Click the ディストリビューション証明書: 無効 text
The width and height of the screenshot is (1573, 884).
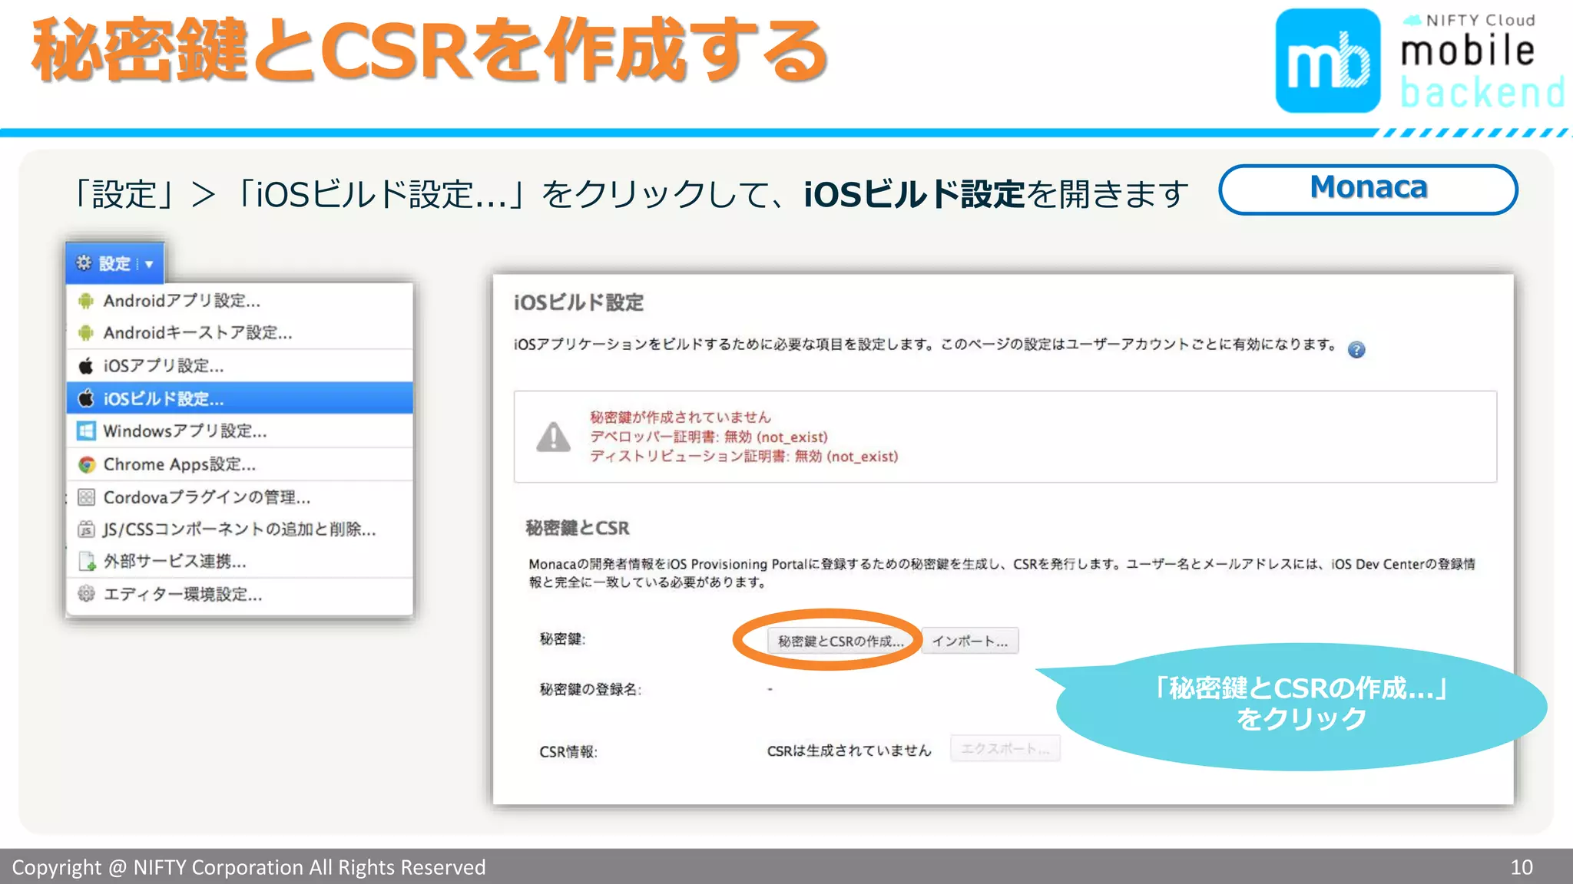click(743, 457)
